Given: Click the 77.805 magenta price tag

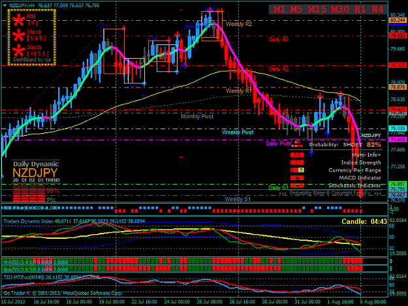Looking at the screenshot, I should click(398, 140).
